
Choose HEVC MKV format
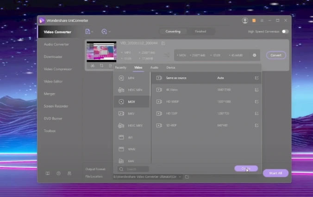(131, 126)
